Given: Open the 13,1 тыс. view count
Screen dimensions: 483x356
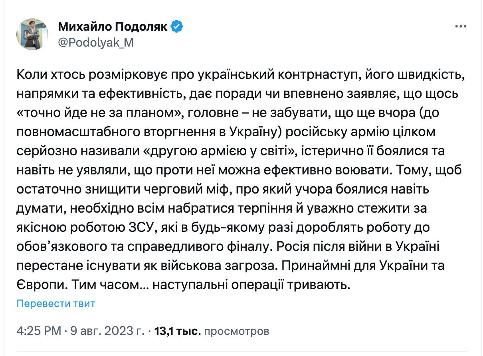Looking at the screenshot, I should point(177,331).
